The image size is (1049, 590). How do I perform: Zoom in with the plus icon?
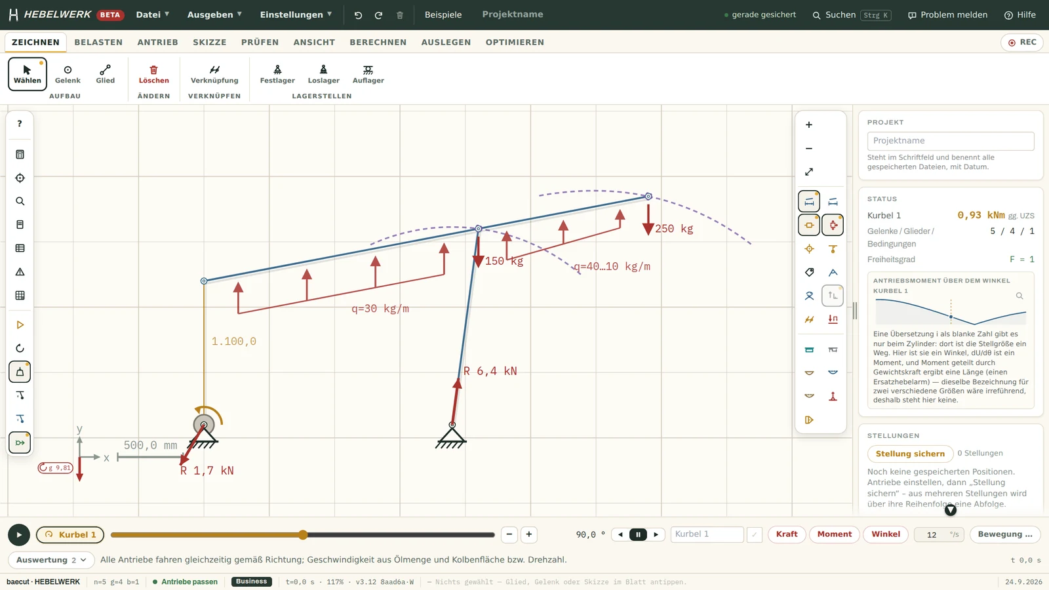point(809,125)
